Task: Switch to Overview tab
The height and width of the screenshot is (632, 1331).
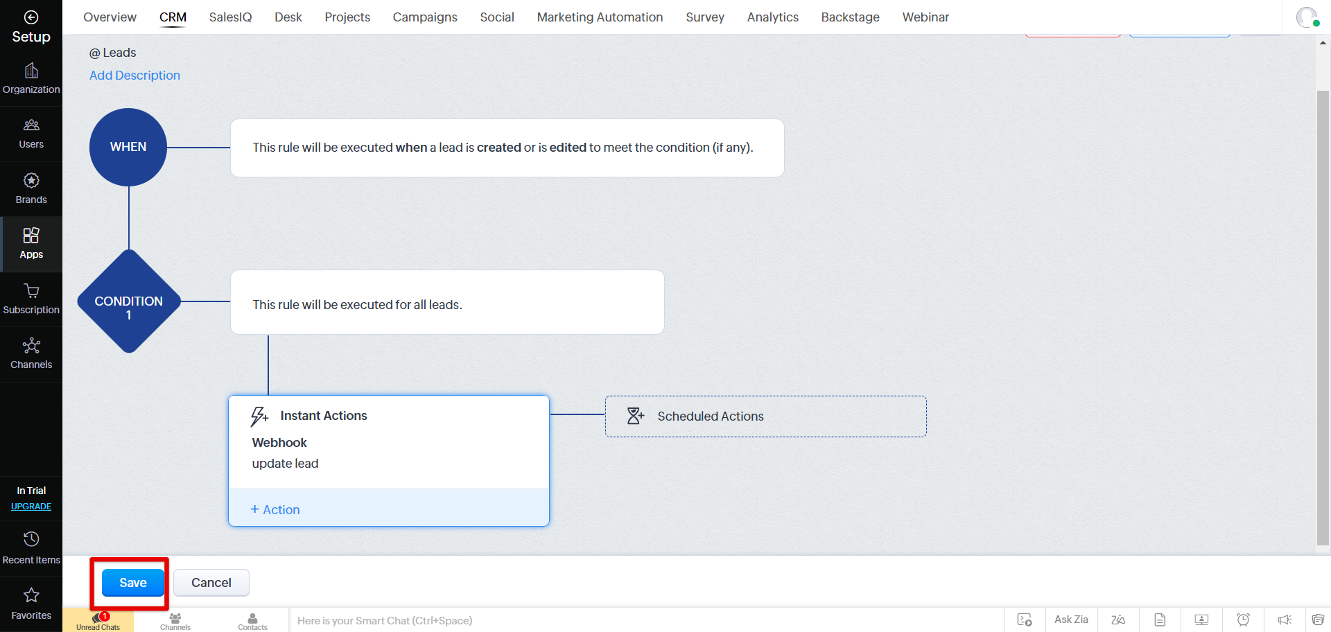Action: click(110, 17)
